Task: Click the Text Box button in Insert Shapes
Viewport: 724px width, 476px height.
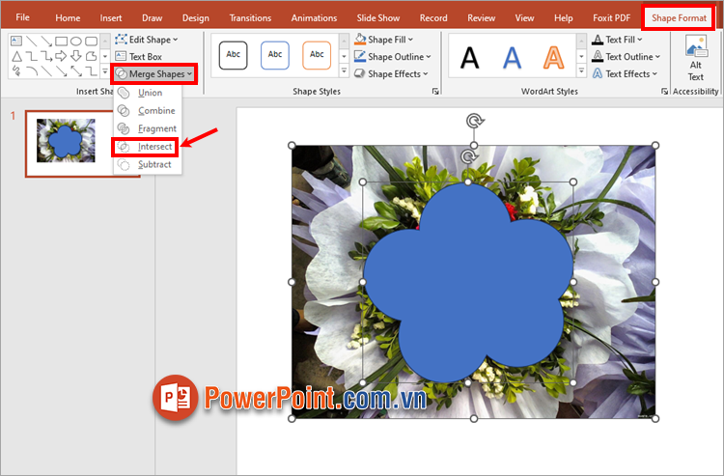Action: tap(138, 56)
